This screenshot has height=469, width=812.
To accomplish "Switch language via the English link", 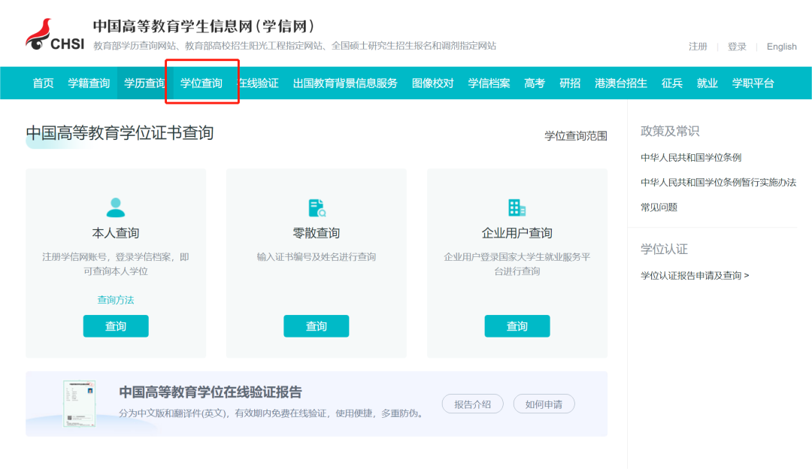I will coord(781,47).
